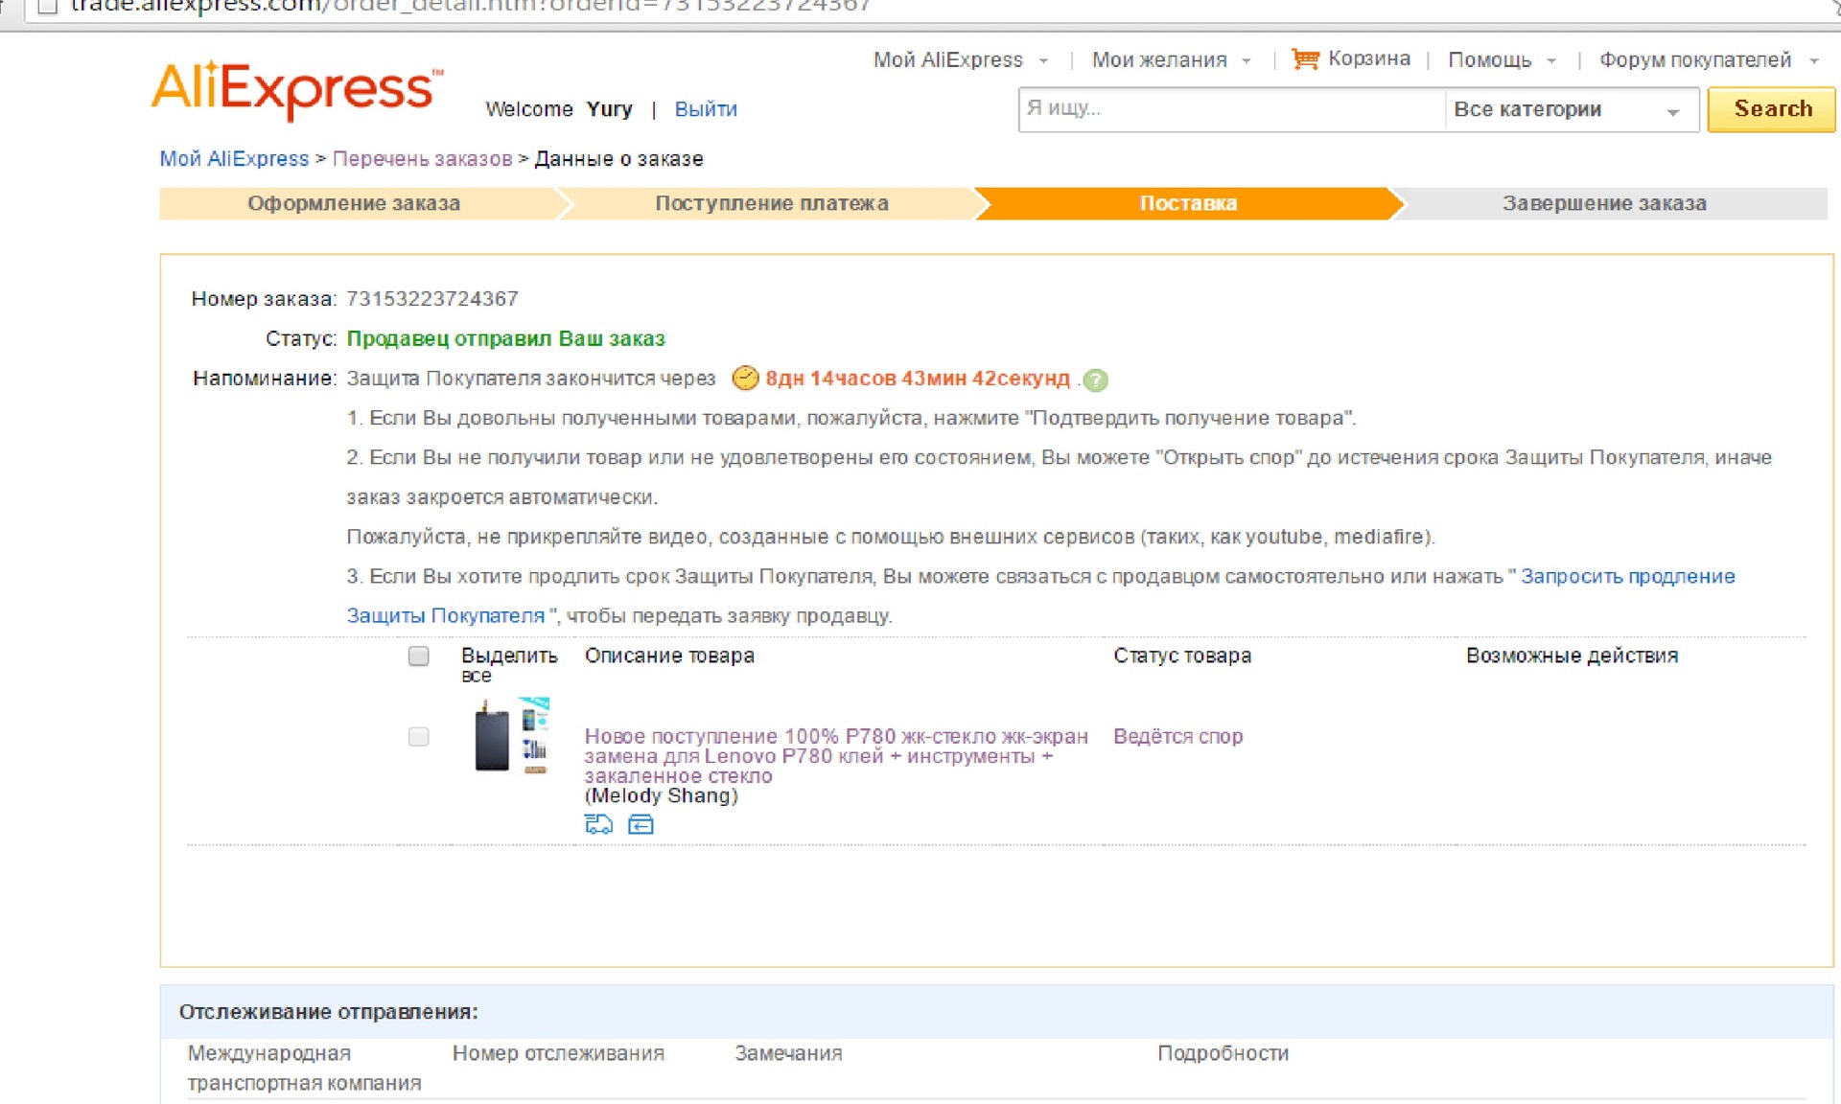Open the Все категории category selector
This screenshot has height=1104, width=1841.
[x=1571, y=109]
